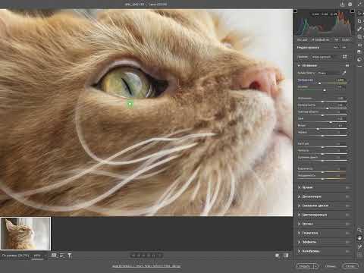Screen dimensions: 364x273
Task: Click the Температура slider handle
Action: pos(320,83)
